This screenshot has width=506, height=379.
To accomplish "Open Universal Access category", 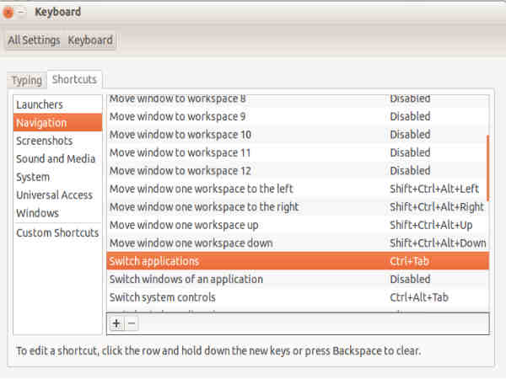I will click(55, 195).
